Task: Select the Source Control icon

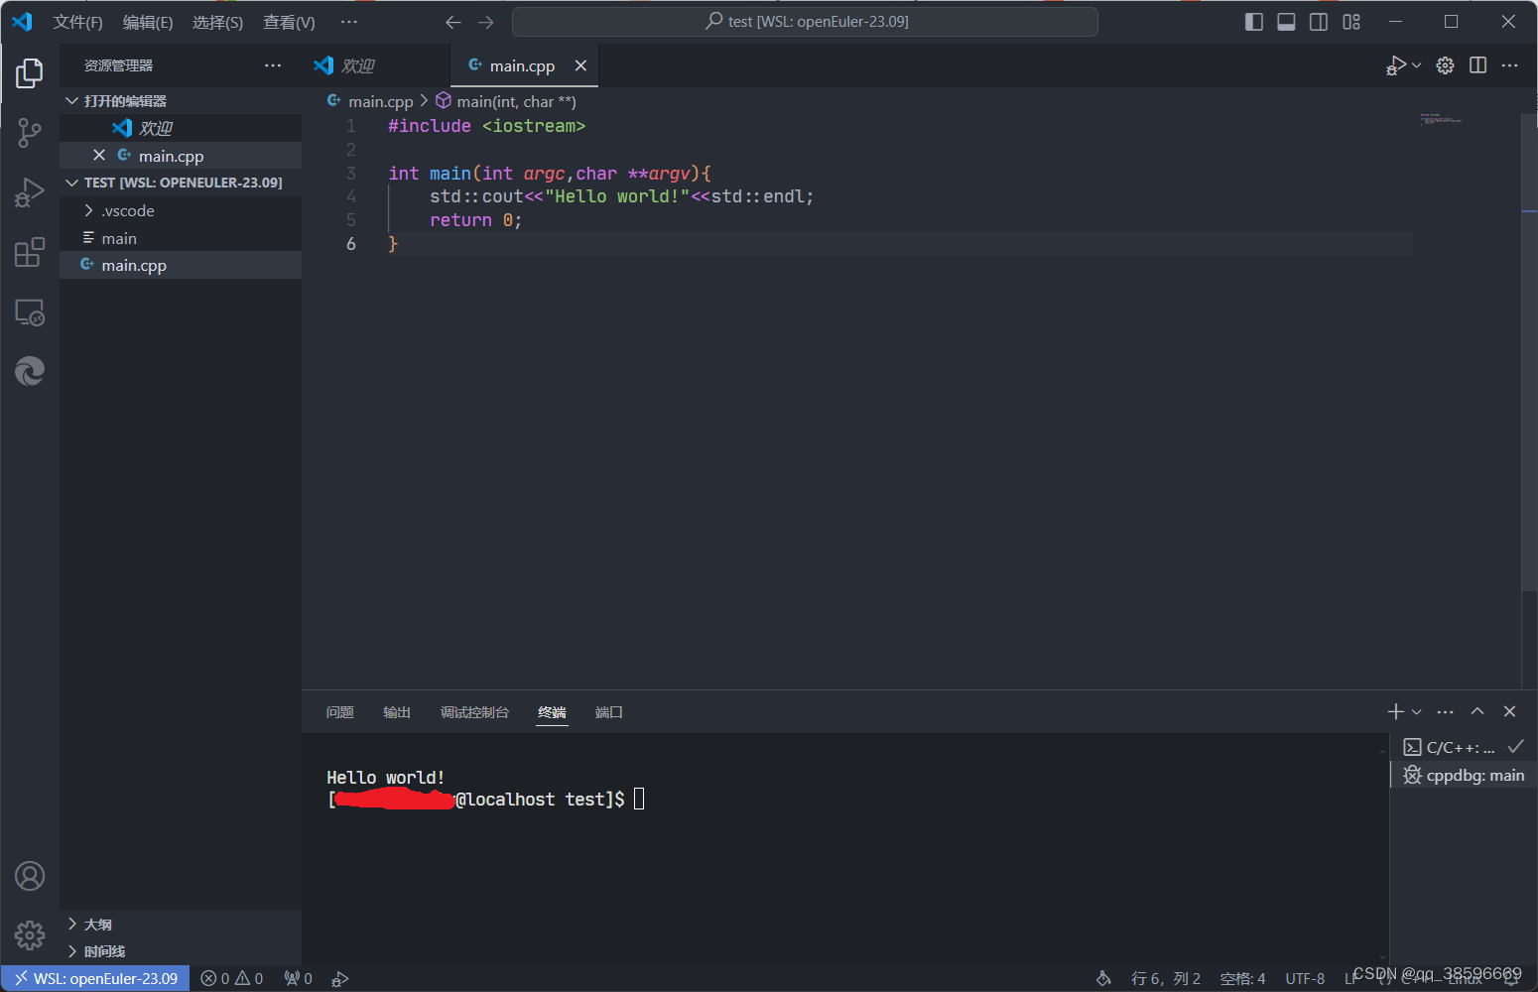Action: point(29,132)
